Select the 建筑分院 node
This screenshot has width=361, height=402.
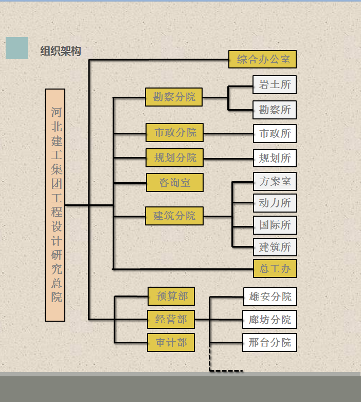click(174, 216)
